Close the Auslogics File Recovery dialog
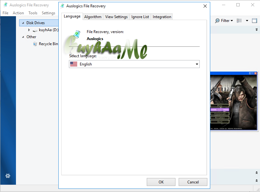This screenshot has height=192, width=260. pos(205,6)
